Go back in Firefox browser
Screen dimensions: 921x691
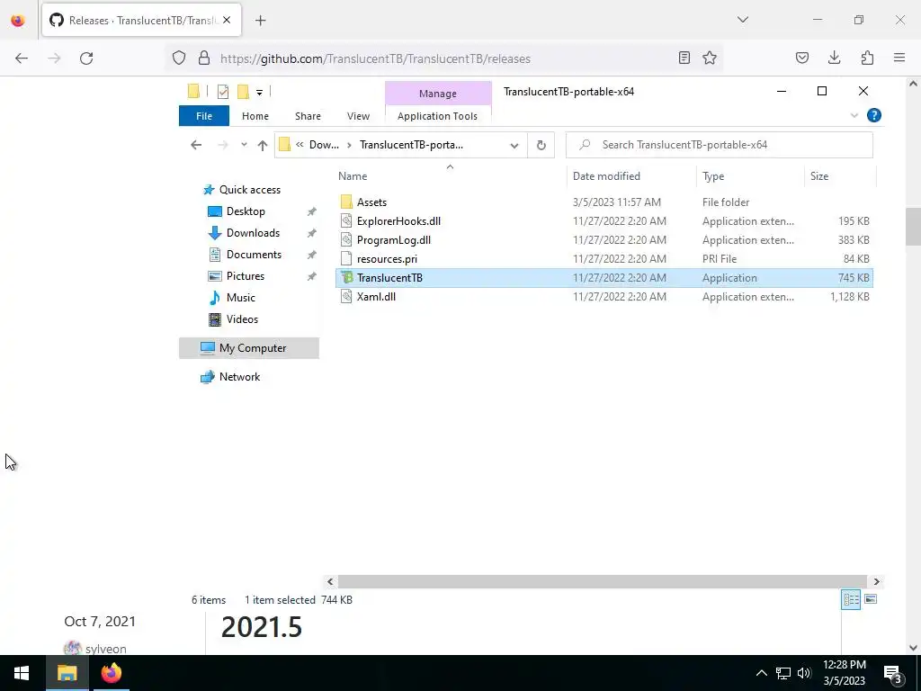tap(22, 58)
